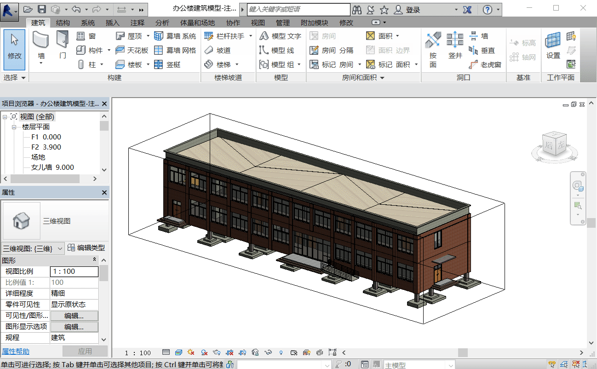Click the ViewCube in the 3D view

click(x=555, y=144)
